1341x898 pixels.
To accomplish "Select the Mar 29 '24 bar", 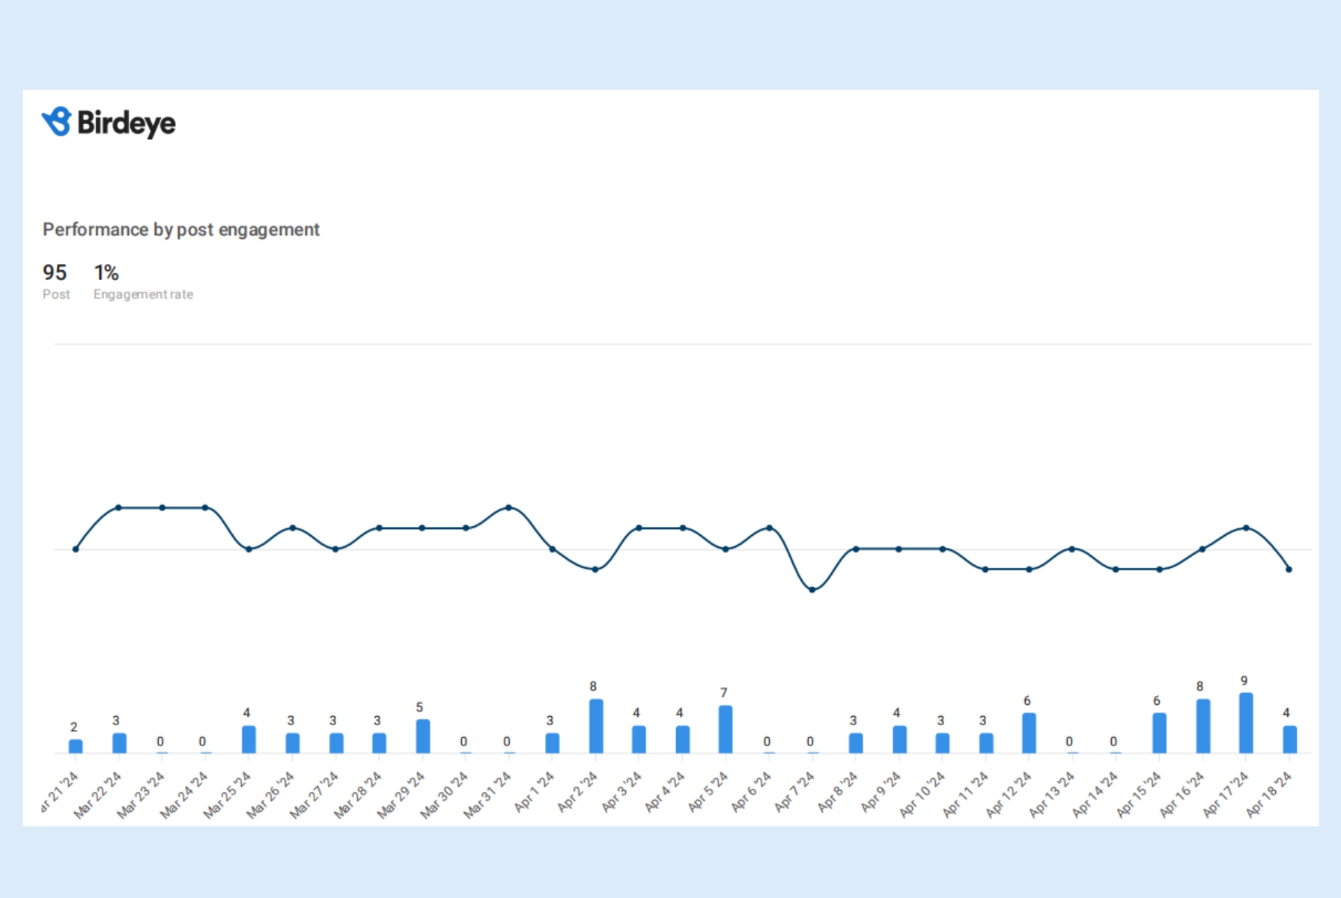I will [423, 736].
